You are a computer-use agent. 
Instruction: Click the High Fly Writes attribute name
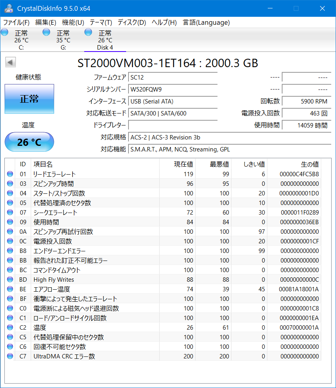53,280
